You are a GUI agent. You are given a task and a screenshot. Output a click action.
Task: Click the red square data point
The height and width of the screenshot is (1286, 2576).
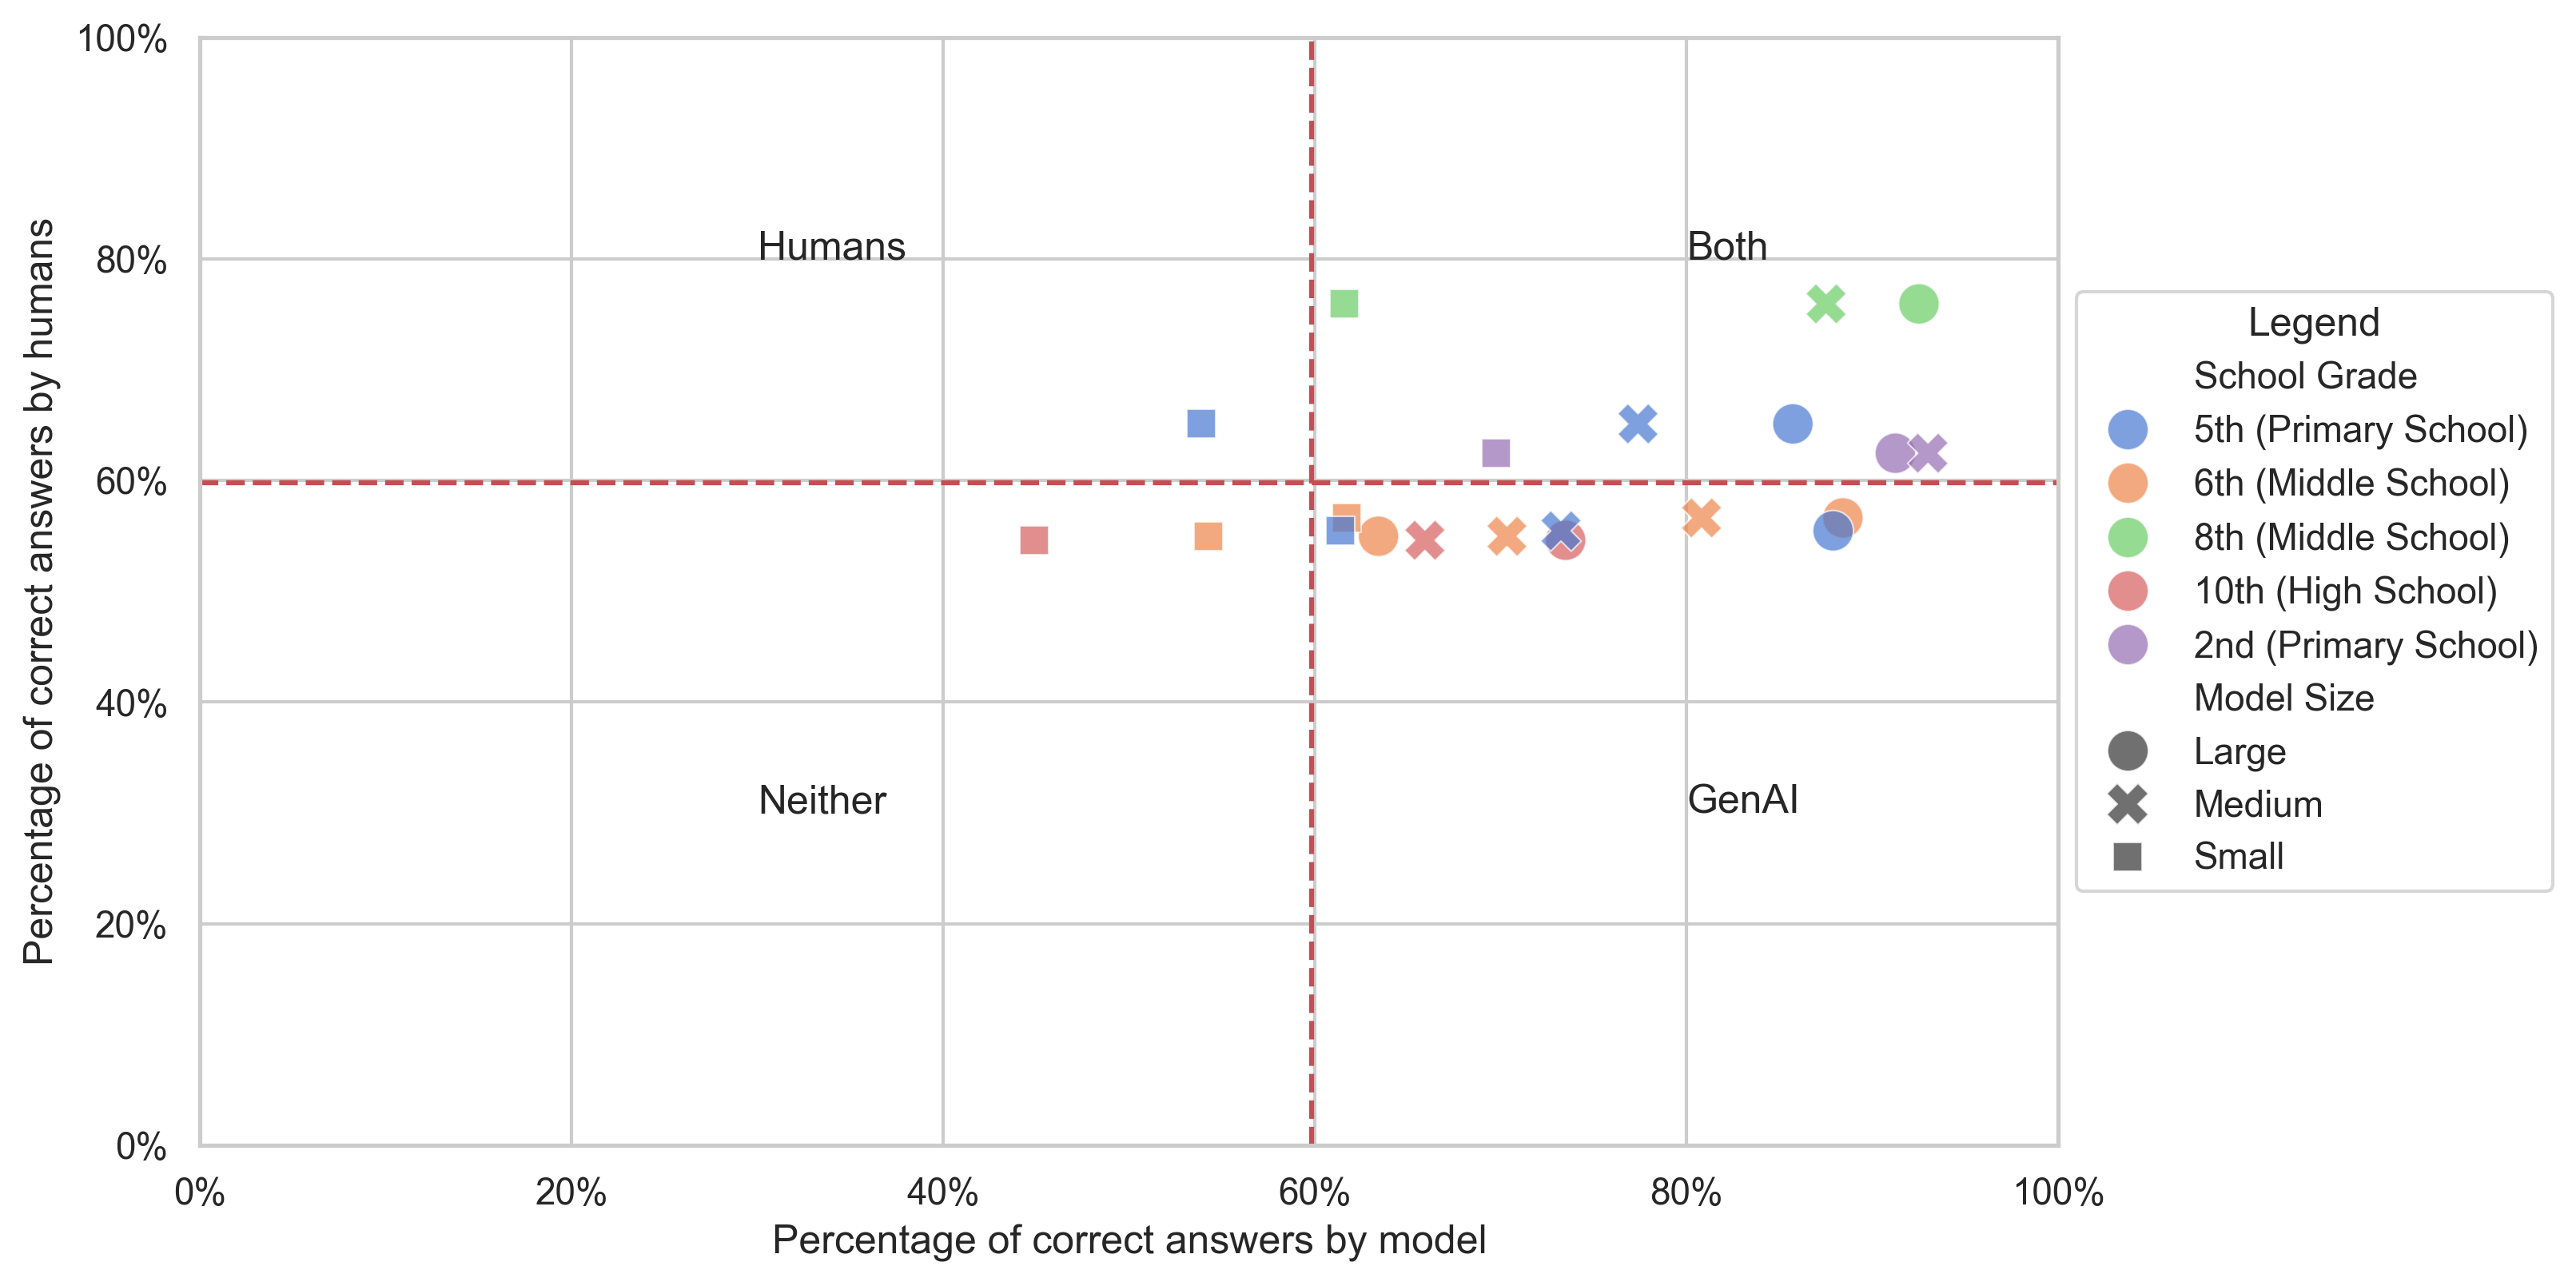1034,541
